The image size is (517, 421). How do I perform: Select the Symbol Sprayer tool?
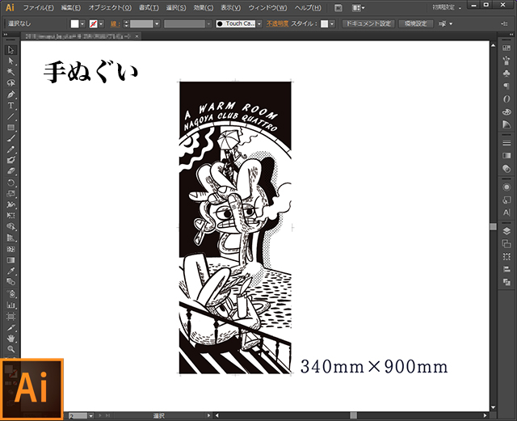(x=11, y=293)
